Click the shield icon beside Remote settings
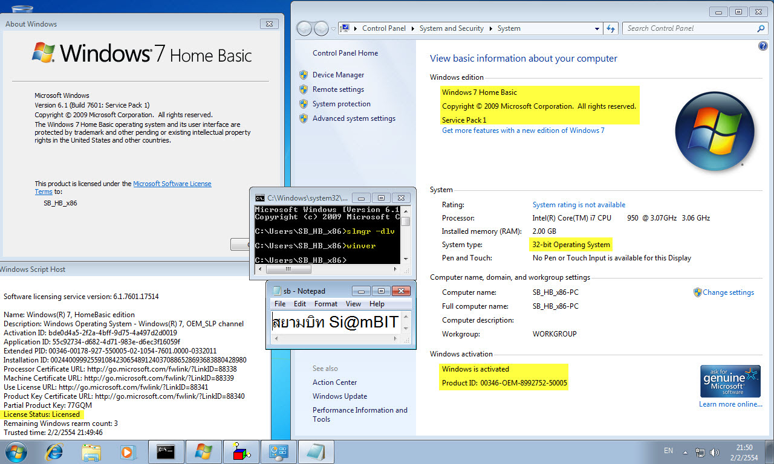 pyautogui.click(x=304, y=89)
